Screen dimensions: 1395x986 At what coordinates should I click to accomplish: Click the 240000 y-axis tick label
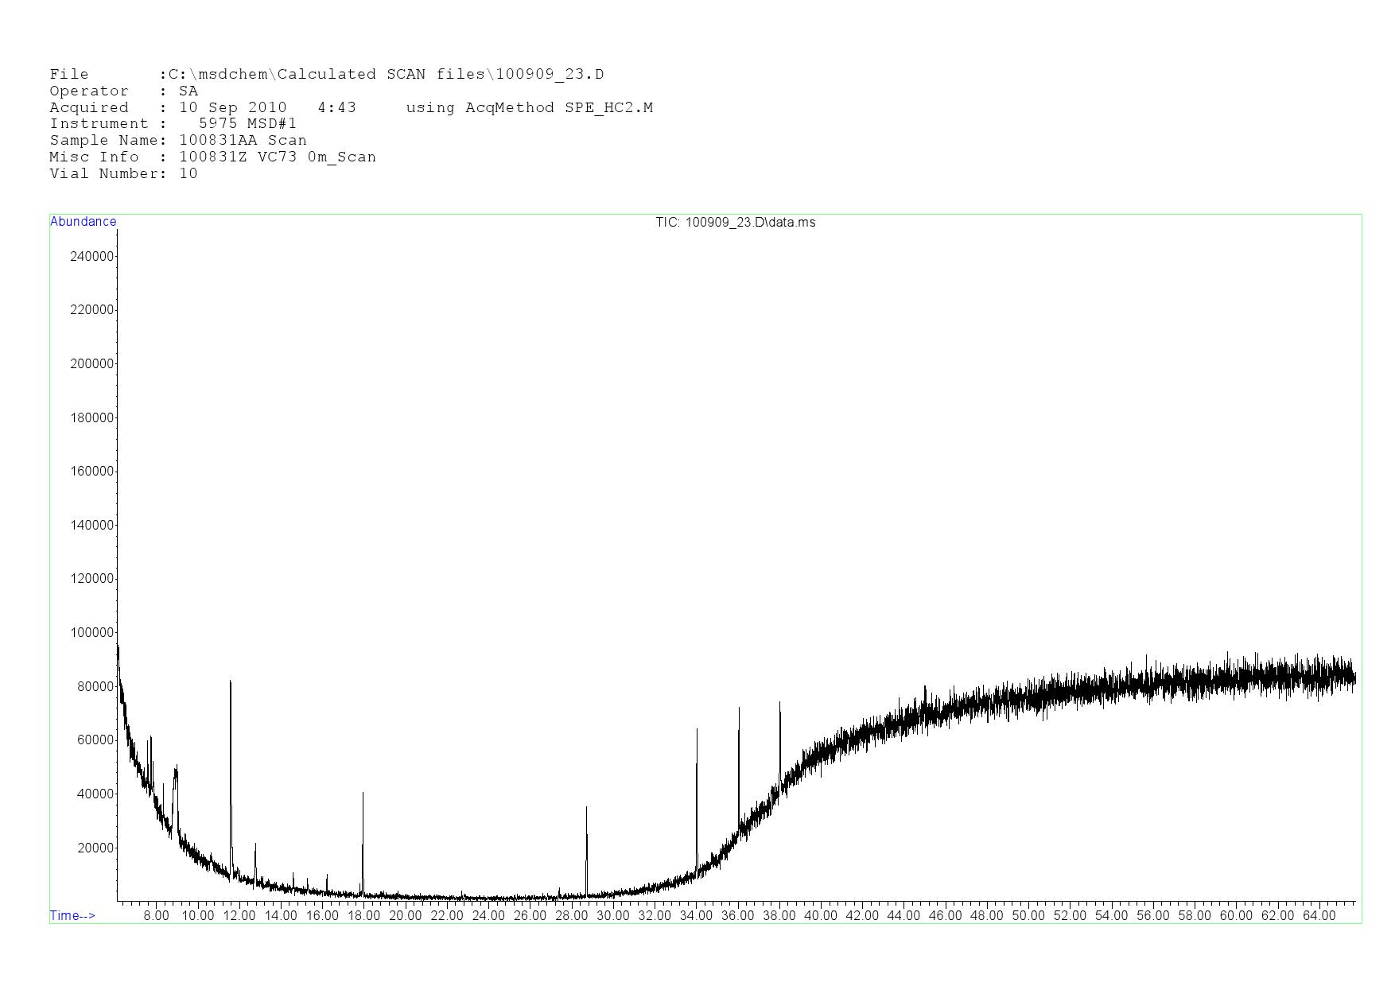point(92,256)
